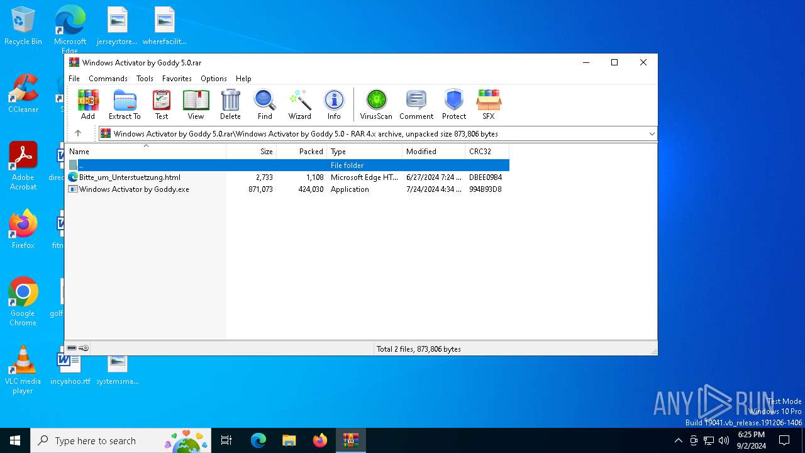Open the archive path dropdown arrow
This screenshot has height=453, width=805.
[652, 133]
